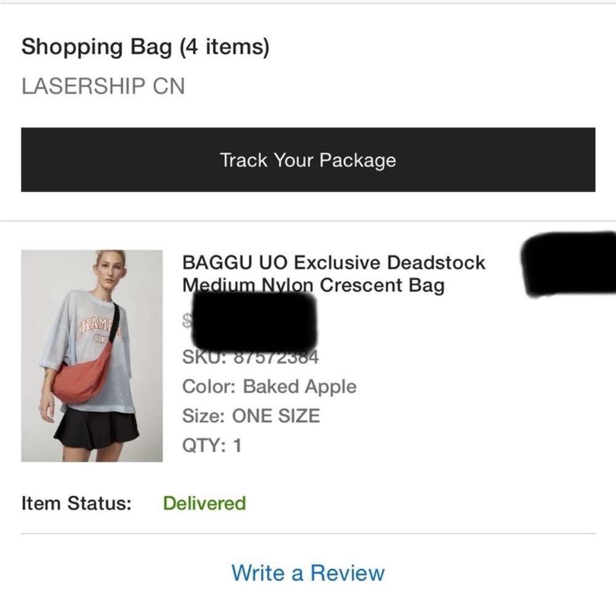Image resolution: width=616 pixels, height=616 pixels.
Task: Click the Item Status label
Action: tap(76, 503)
